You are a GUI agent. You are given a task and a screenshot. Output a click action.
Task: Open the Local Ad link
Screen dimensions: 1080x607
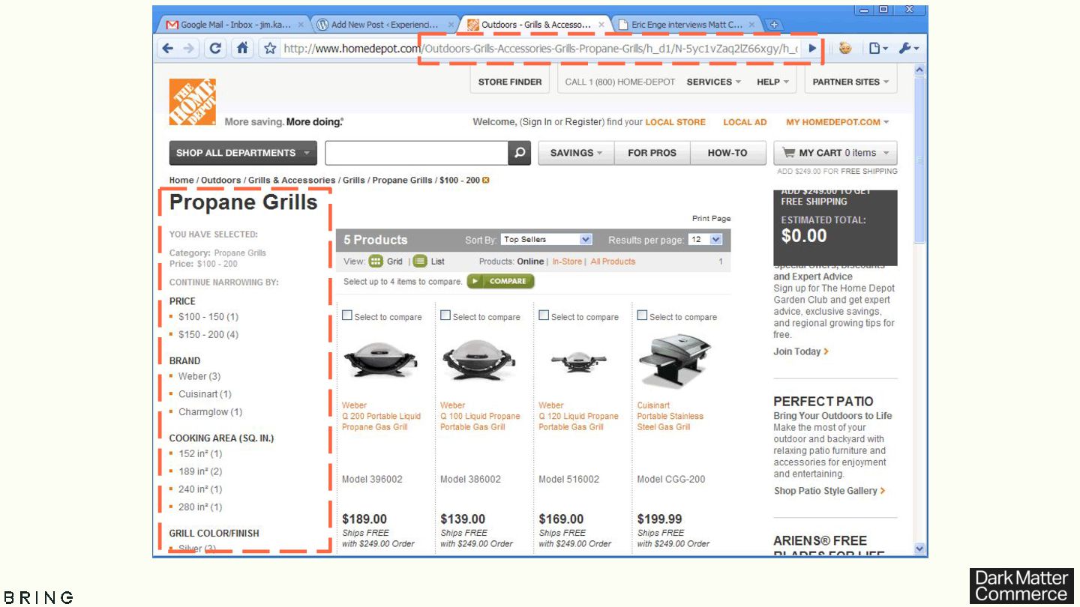pyautogui.click(x=745, y=122)
